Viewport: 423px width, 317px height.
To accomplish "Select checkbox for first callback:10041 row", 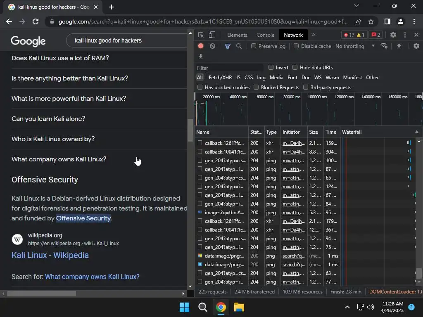I will (200, 152).
